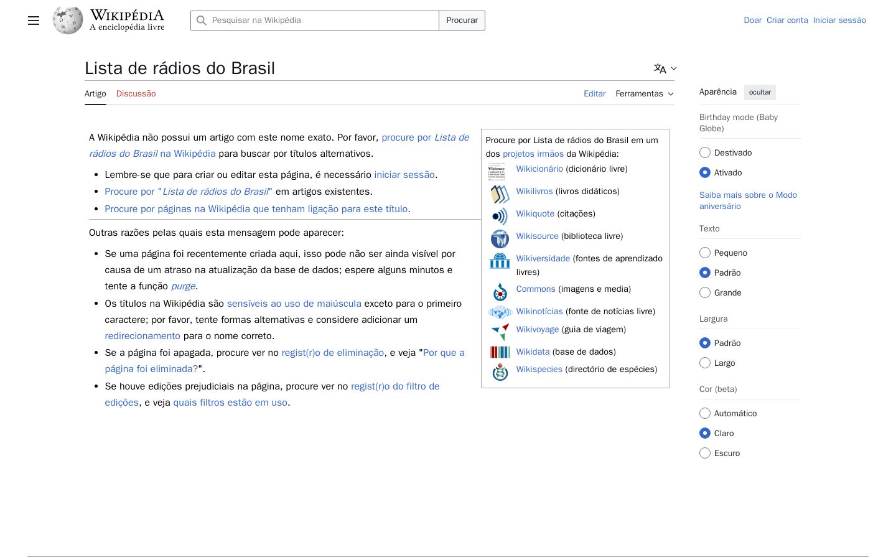This screenshot has height=560, width=896.
Task: Click the Wikipedia globe logo
Action: (x=68, y=21)
